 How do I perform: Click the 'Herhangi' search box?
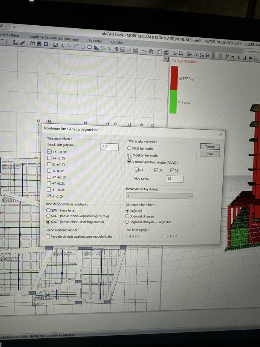coord(252,52)
